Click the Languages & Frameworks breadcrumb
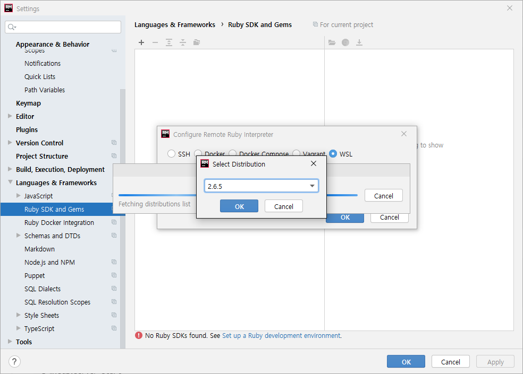Viewport: 523px width, 374px height. coord(175,24)
